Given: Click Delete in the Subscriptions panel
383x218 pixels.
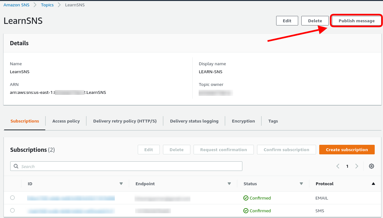Looking at the screenshot, I should click(x=177, y=150).
